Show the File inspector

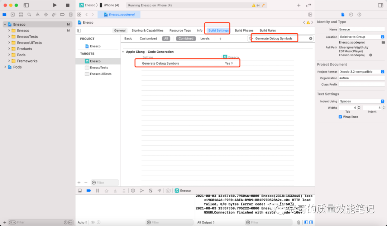pyautogui.click(x=343, y=15)
